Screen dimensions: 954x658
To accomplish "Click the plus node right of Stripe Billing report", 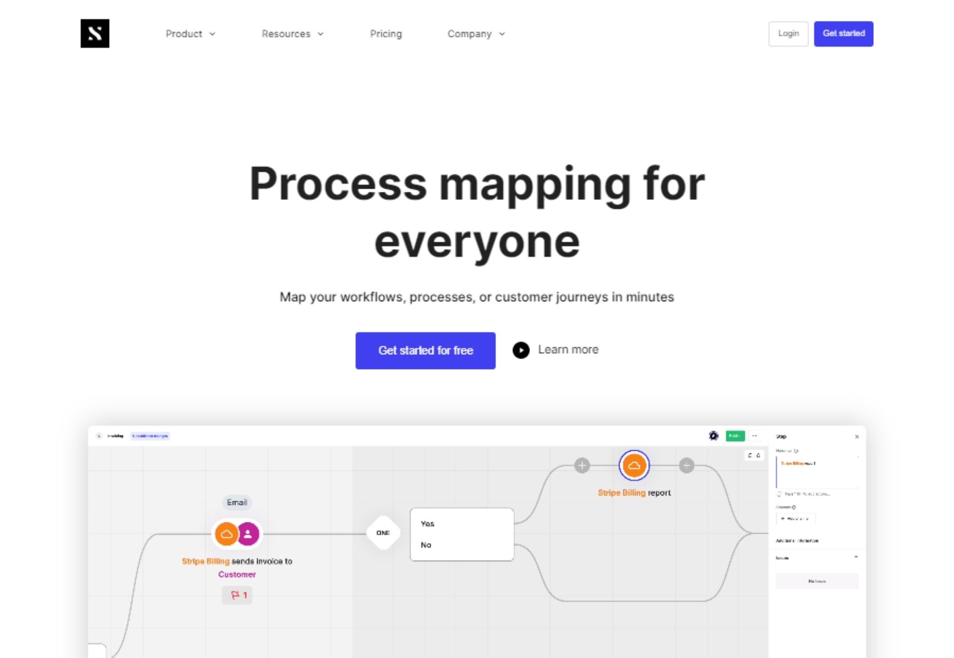I will (x=687, y=466).
